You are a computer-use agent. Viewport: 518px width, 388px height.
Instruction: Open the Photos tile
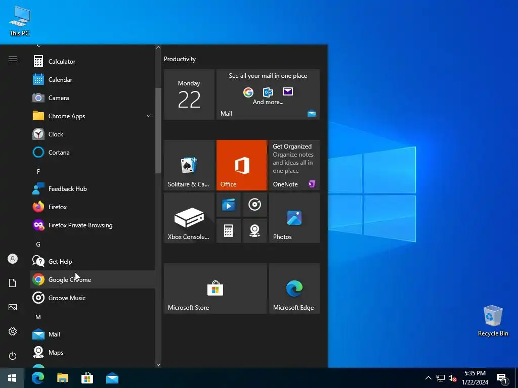click(294, 218)
